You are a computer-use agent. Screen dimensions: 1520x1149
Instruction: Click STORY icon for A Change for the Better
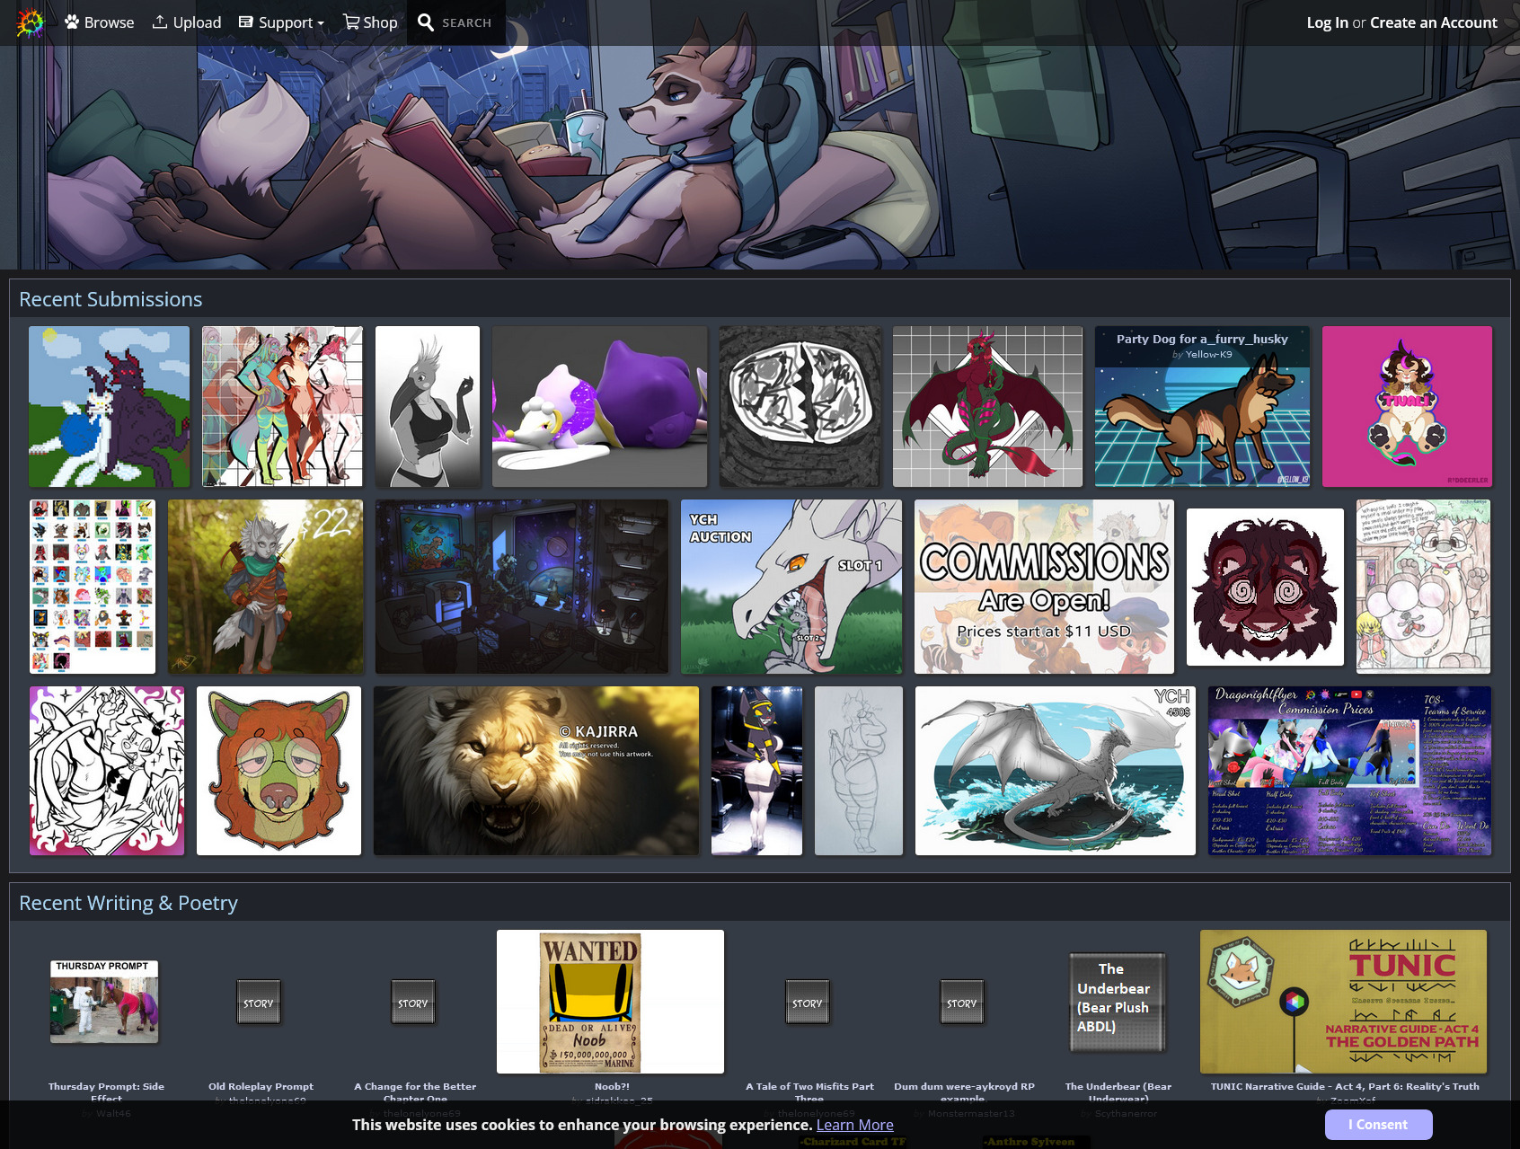(x=413, y=1003)
